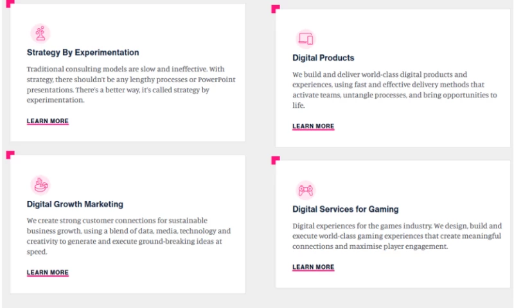Click pink corner marker on Digital Products card
514x308 pixels.
pos(275,8)
